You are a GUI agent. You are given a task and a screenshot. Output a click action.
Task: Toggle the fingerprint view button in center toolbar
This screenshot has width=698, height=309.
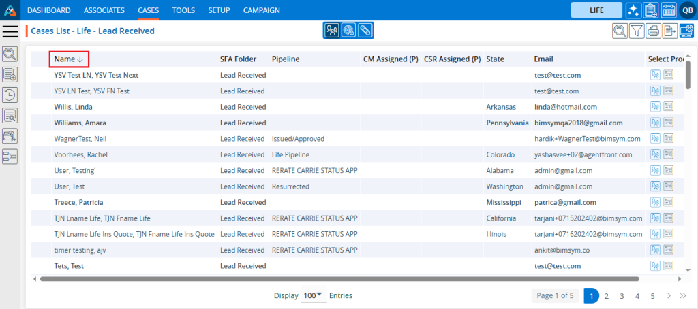pos(348,31)
